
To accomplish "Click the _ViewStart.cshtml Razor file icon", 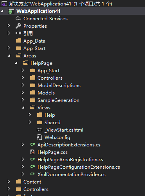I will click(39, 130).
